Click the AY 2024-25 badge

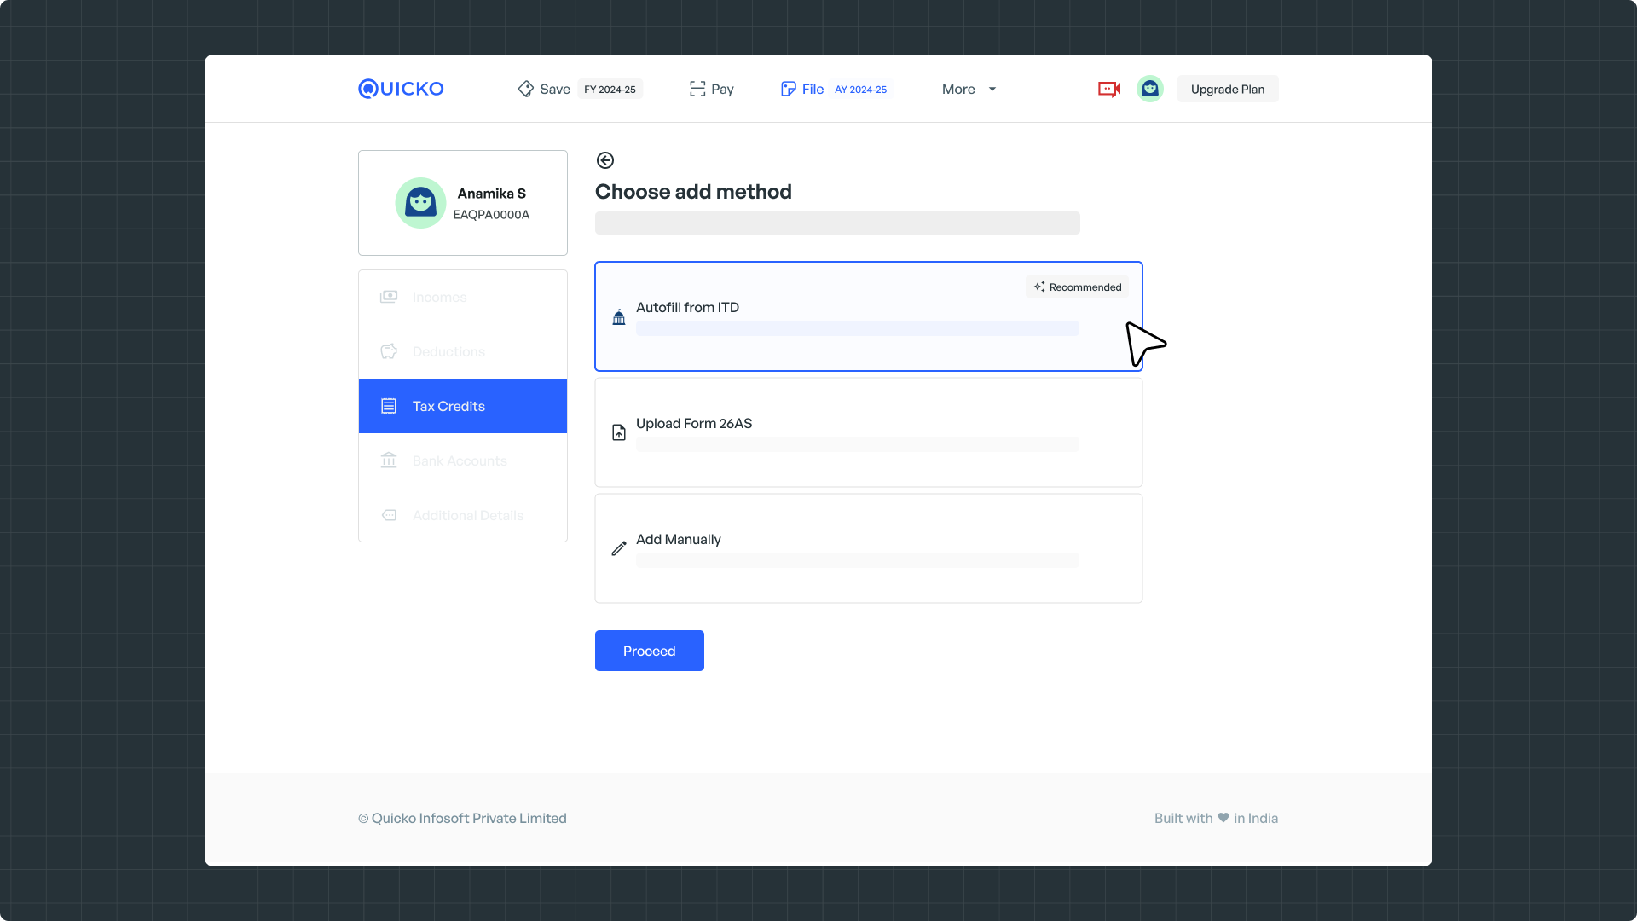tap(860, 89)
